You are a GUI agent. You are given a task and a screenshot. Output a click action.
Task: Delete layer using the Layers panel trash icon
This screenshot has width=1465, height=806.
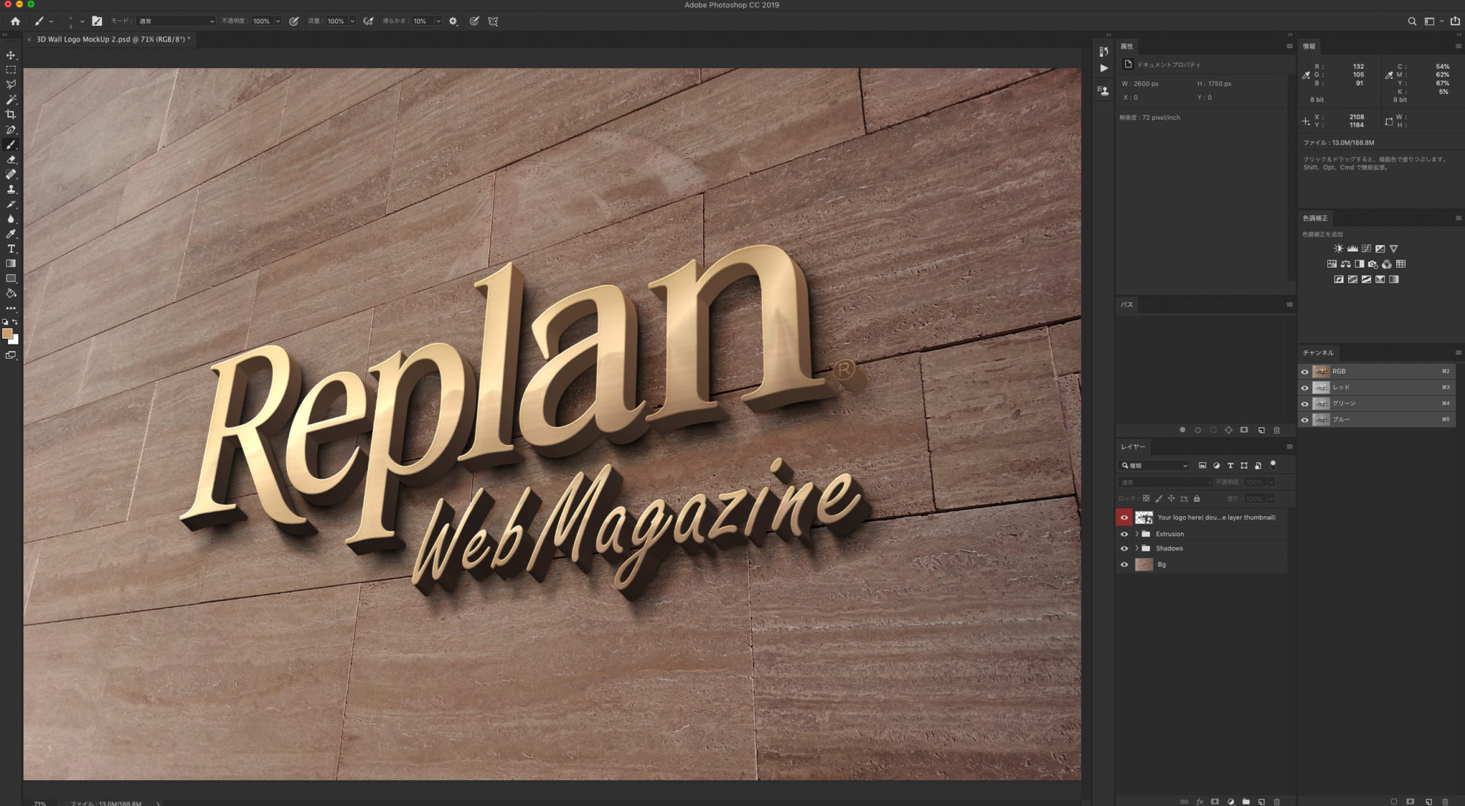click(x=1277, y=802)
